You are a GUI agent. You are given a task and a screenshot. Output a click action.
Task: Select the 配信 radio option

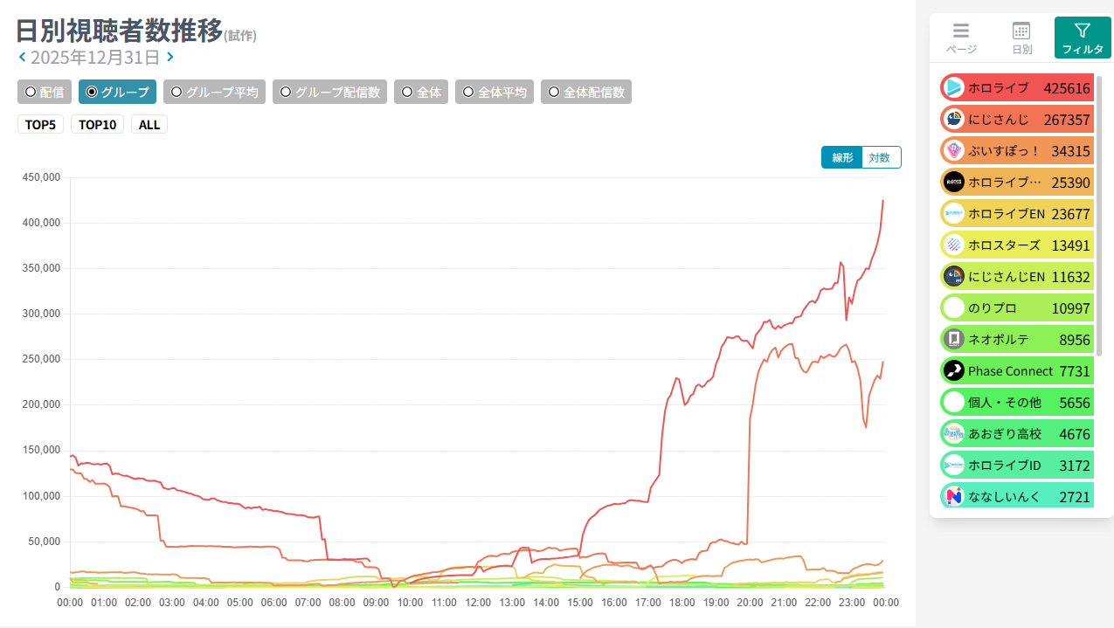point(45,92)
